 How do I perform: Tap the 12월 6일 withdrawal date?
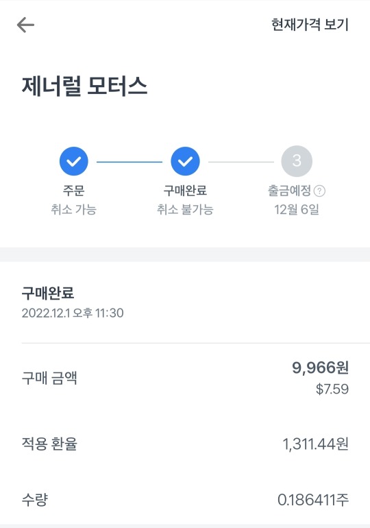click(x=297, y=209)
